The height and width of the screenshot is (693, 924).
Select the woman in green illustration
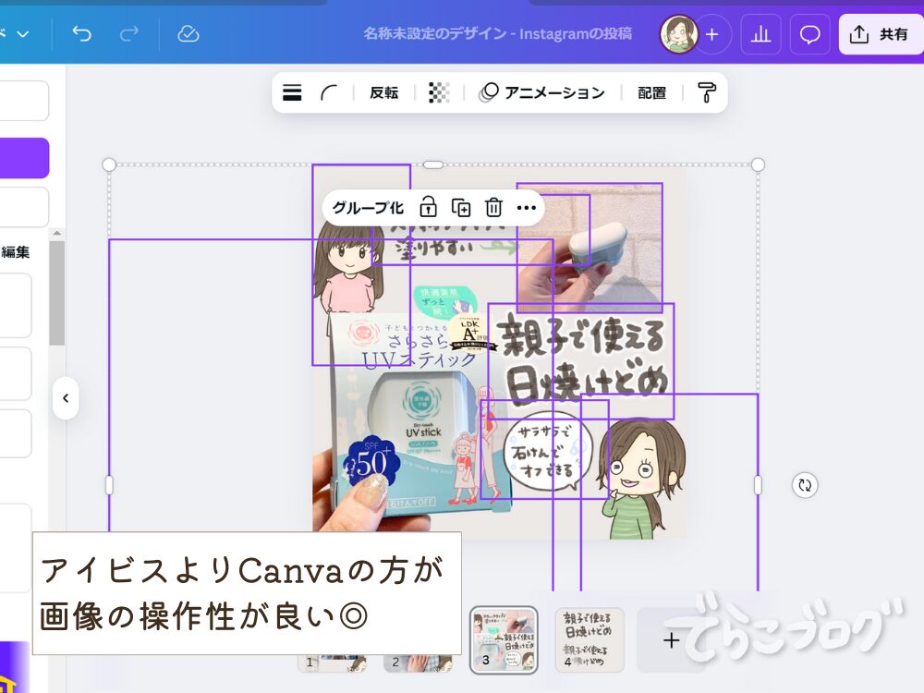pyautogui.click(x=641, y=479)
